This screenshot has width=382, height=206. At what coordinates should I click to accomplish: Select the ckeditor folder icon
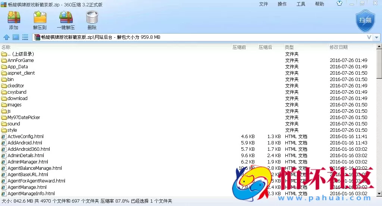click(4, 85)
